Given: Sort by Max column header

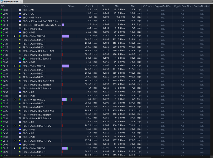Looking at the screenshot, I should coord(133,6).
